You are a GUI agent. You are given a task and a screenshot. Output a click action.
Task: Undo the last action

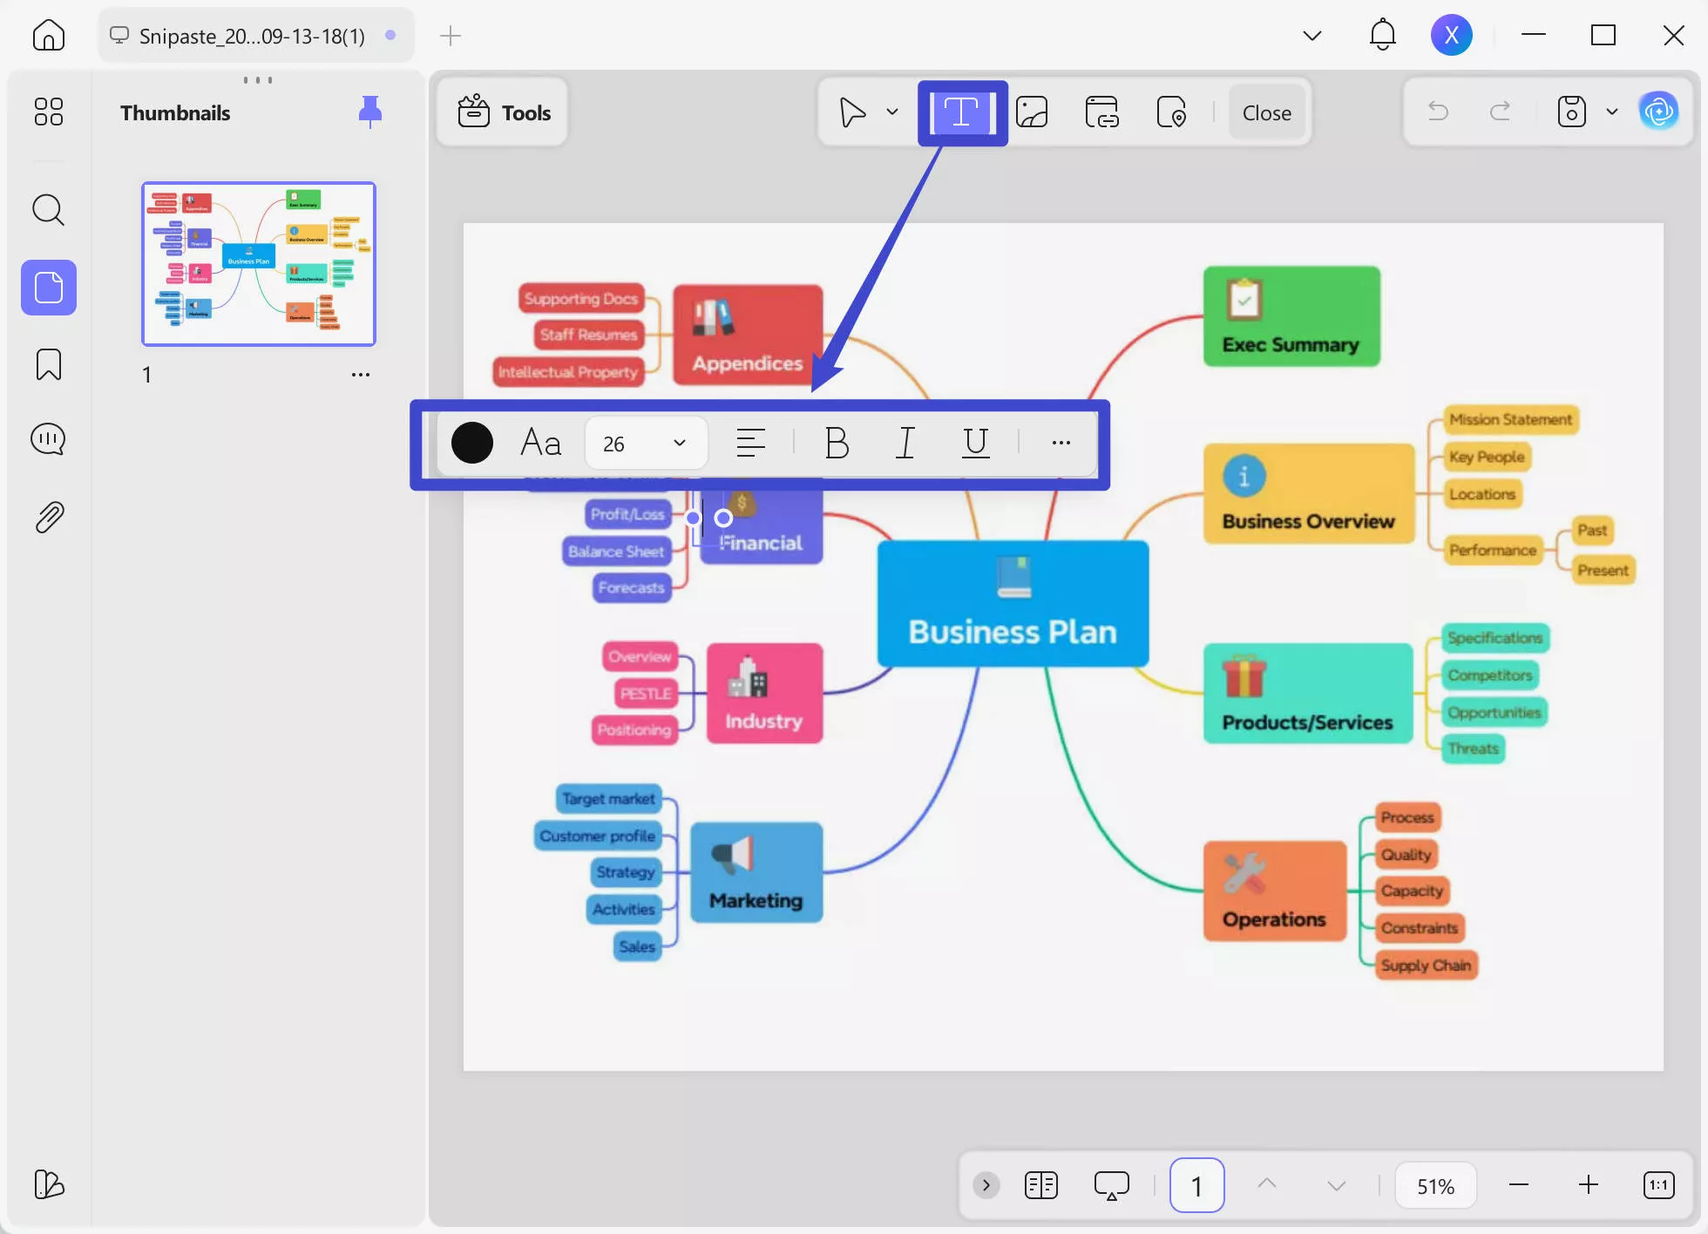(1438, 112)
